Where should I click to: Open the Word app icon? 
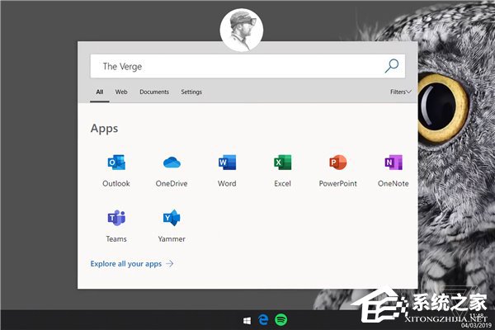(x=227, y=163)
